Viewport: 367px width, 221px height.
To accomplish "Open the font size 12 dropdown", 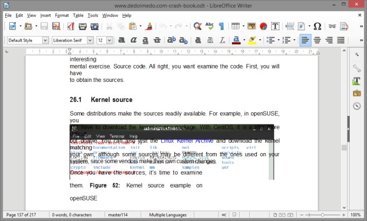I will coord(110,40).
